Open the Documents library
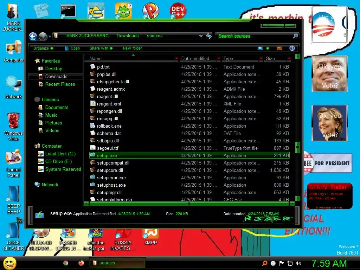 point(57,107)
